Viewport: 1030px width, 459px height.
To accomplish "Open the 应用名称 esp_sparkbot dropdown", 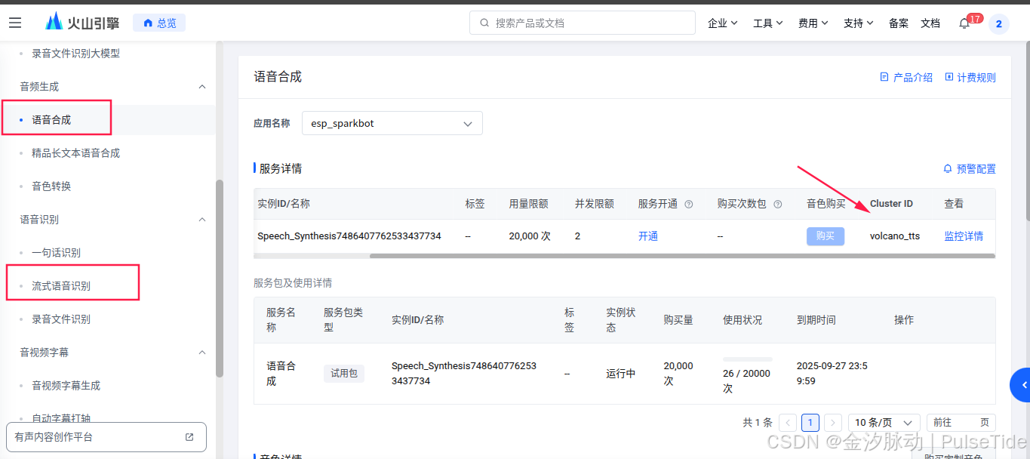I will tap(392, 123).
